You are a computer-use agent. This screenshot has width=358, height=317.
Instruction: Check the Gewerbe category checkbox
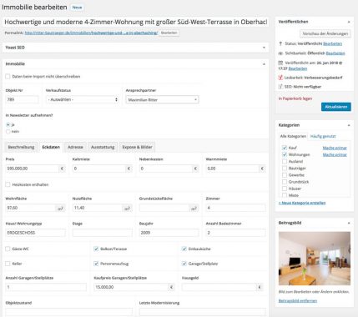point(285,175)
